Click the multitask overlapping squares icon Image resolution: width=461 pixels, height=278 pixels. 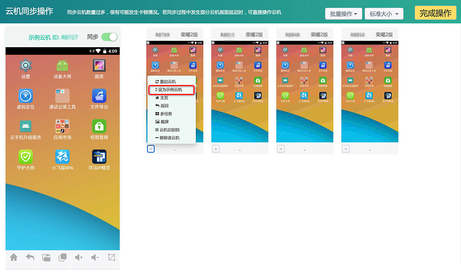point(63,258)
